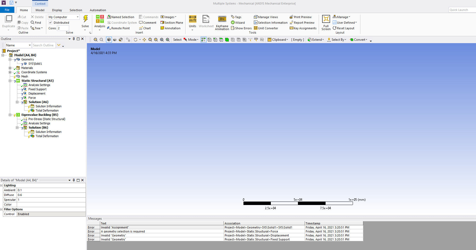The height and width of the screenshot is (250, 476).
Task: Switch to the Display ribbon tab
Action: [x=57, y=10]
